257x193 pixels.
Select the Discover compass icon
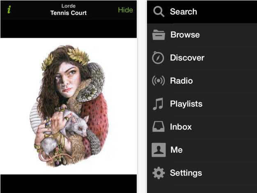point(158,58)
